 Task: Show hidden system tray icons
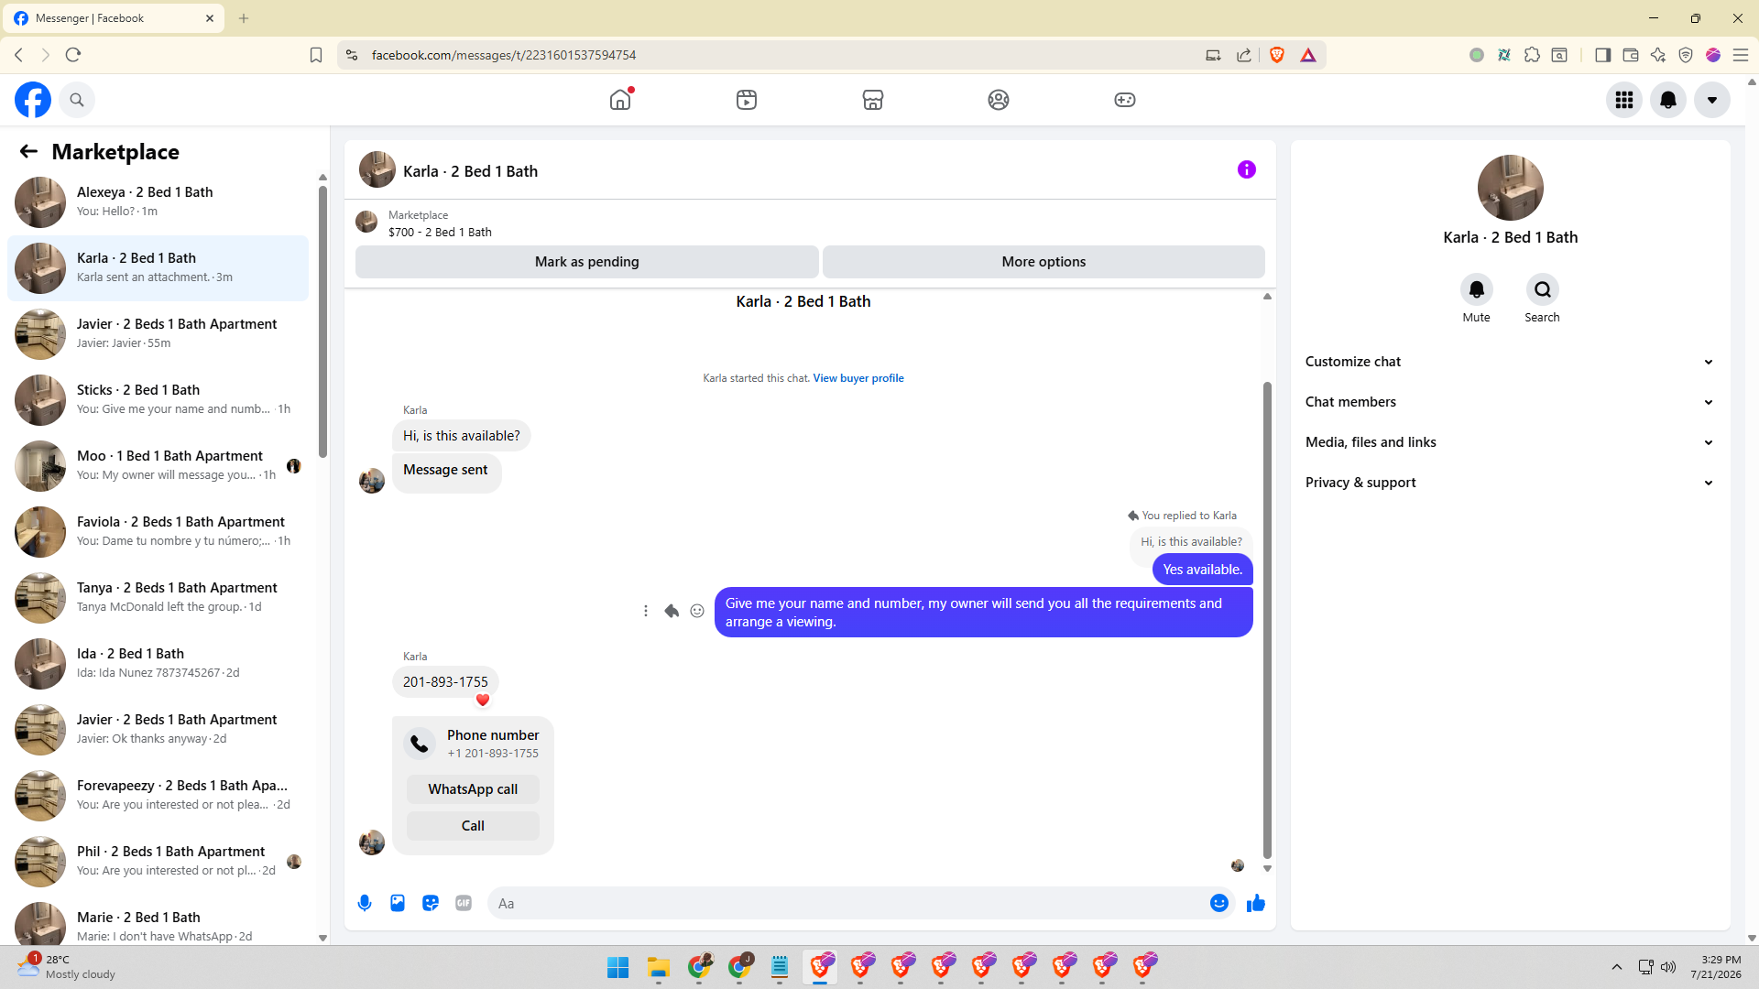pyautogui.click(x=1617, y=967)
